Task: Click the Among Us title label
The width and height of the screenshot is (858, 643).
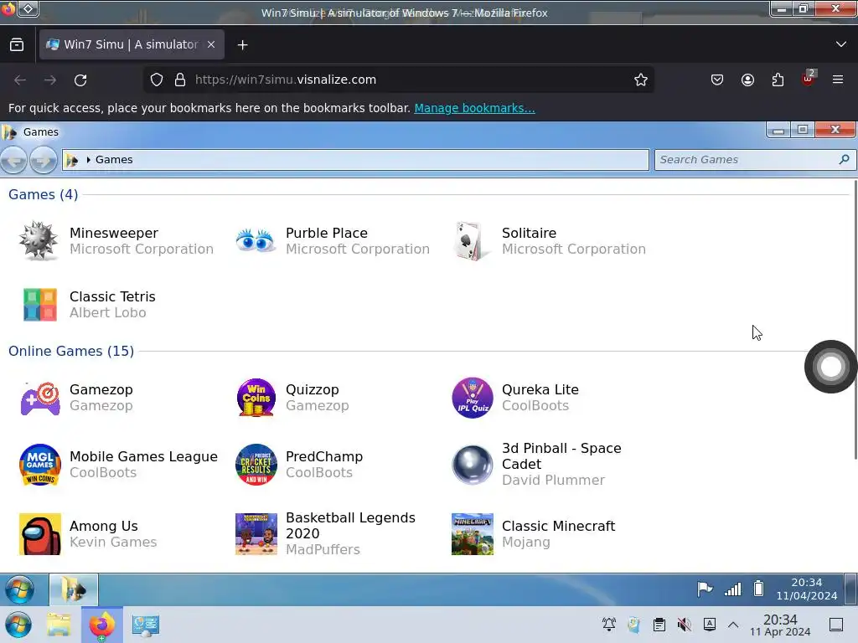Action: [103, 526]
